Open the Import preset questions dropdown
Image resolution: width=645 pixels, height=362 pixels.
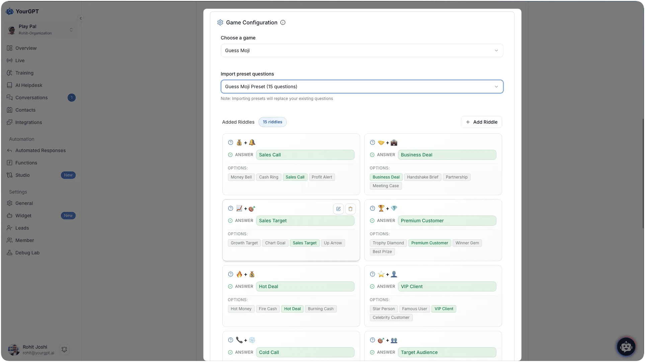(361, 87)
